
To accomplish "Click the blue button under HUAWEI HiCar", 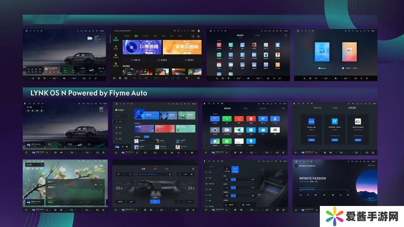I will point(335,140).
